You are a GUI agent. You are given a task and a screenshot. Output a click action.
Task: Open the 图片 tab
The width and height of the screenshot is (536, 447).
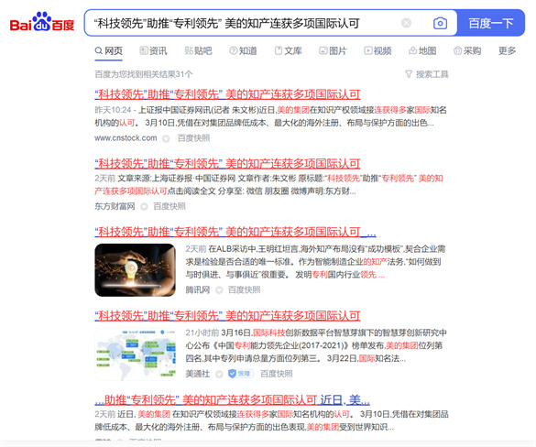point(333,51)
